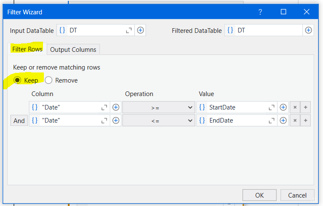323x206 pixels.
Task: Select the Filter Rows tab
Action: point(27,49)
